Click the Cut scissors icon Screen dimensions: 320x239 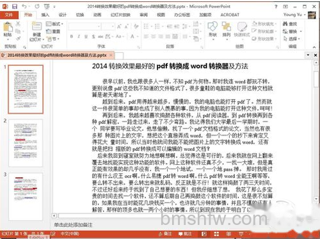tap(18, 24)
